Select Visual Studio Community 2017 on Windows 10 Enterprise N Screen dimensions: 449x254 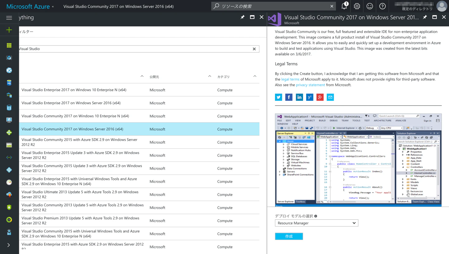click(x=139, y=116)
